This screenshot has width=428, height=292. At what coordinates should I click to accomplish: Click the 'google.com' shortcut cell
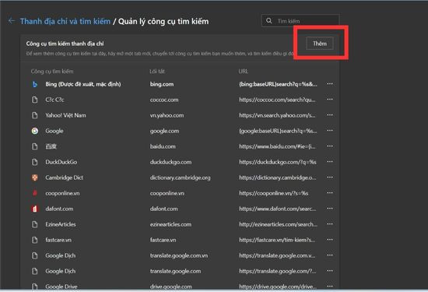pos(164,131)
